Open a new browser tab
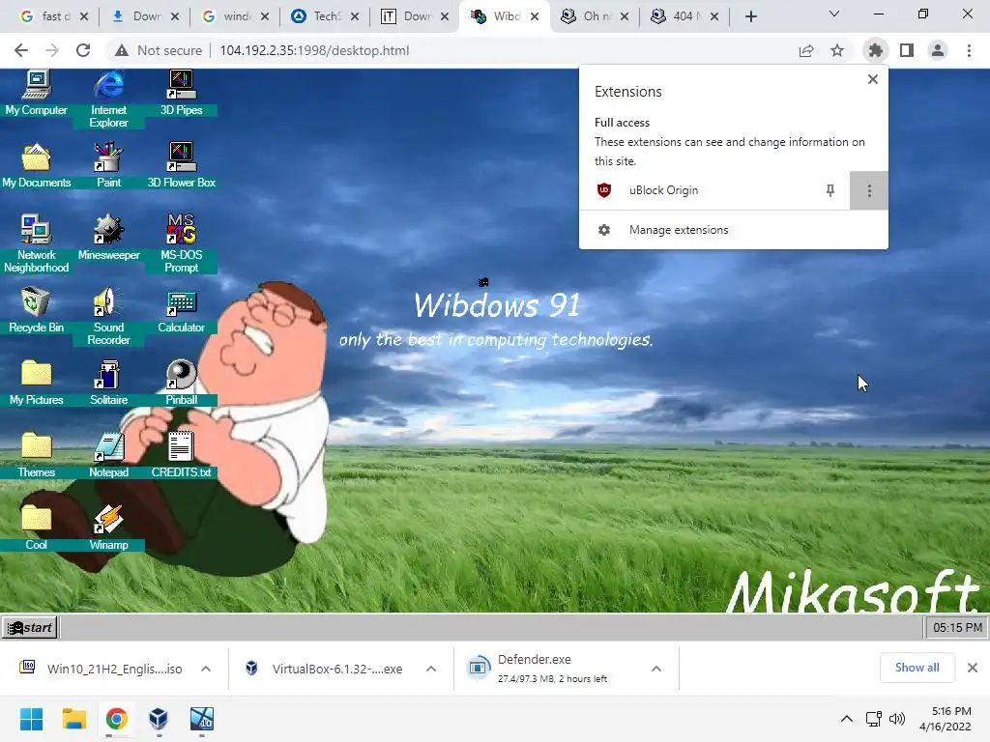Screen dimensions: 990x742 click(750, 16)
